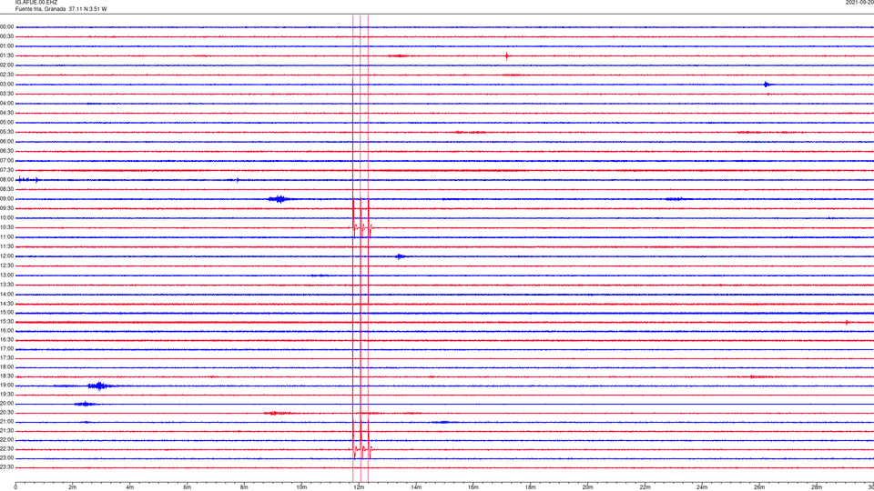Pick the 05:30 time label

tap(6, 132)
